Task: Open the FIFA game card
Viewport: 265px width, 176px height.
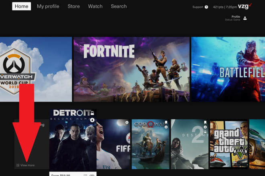Action: 113,144
